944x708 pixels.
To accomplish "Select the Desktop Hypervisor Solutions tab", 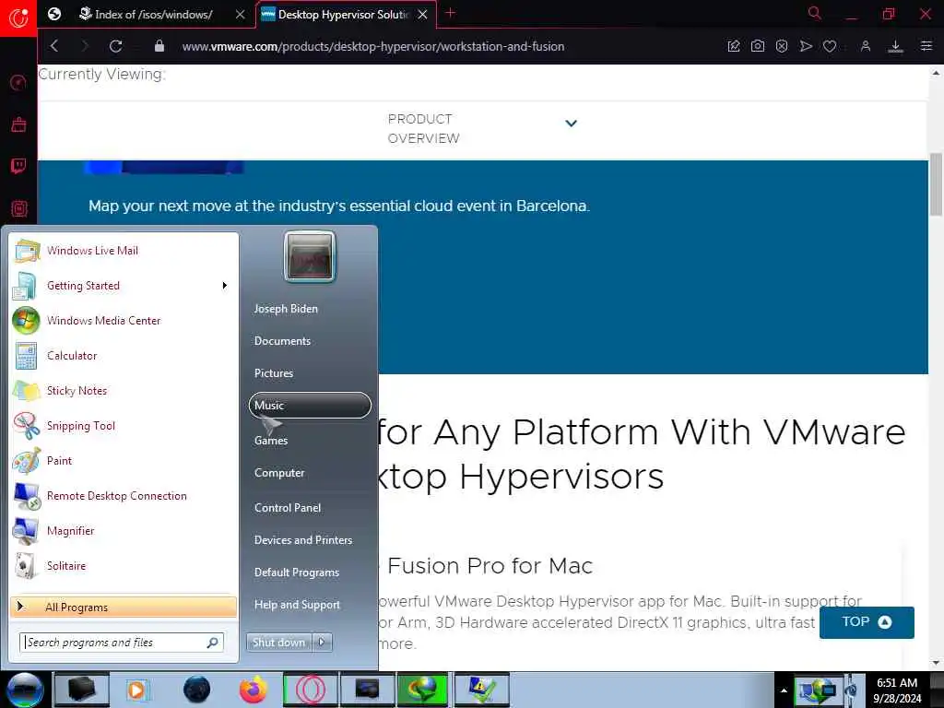I will click(x=343, y=15).
